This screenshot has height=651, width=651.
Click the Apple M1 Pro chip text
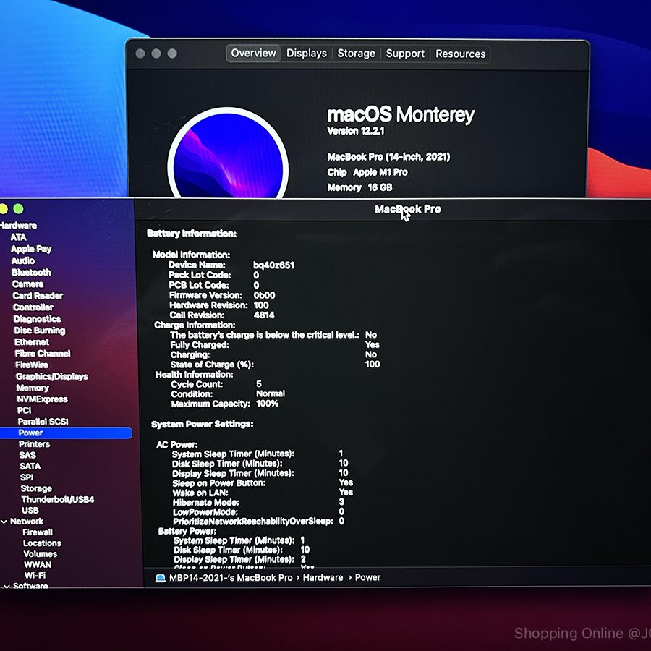(x=380, y=172)
